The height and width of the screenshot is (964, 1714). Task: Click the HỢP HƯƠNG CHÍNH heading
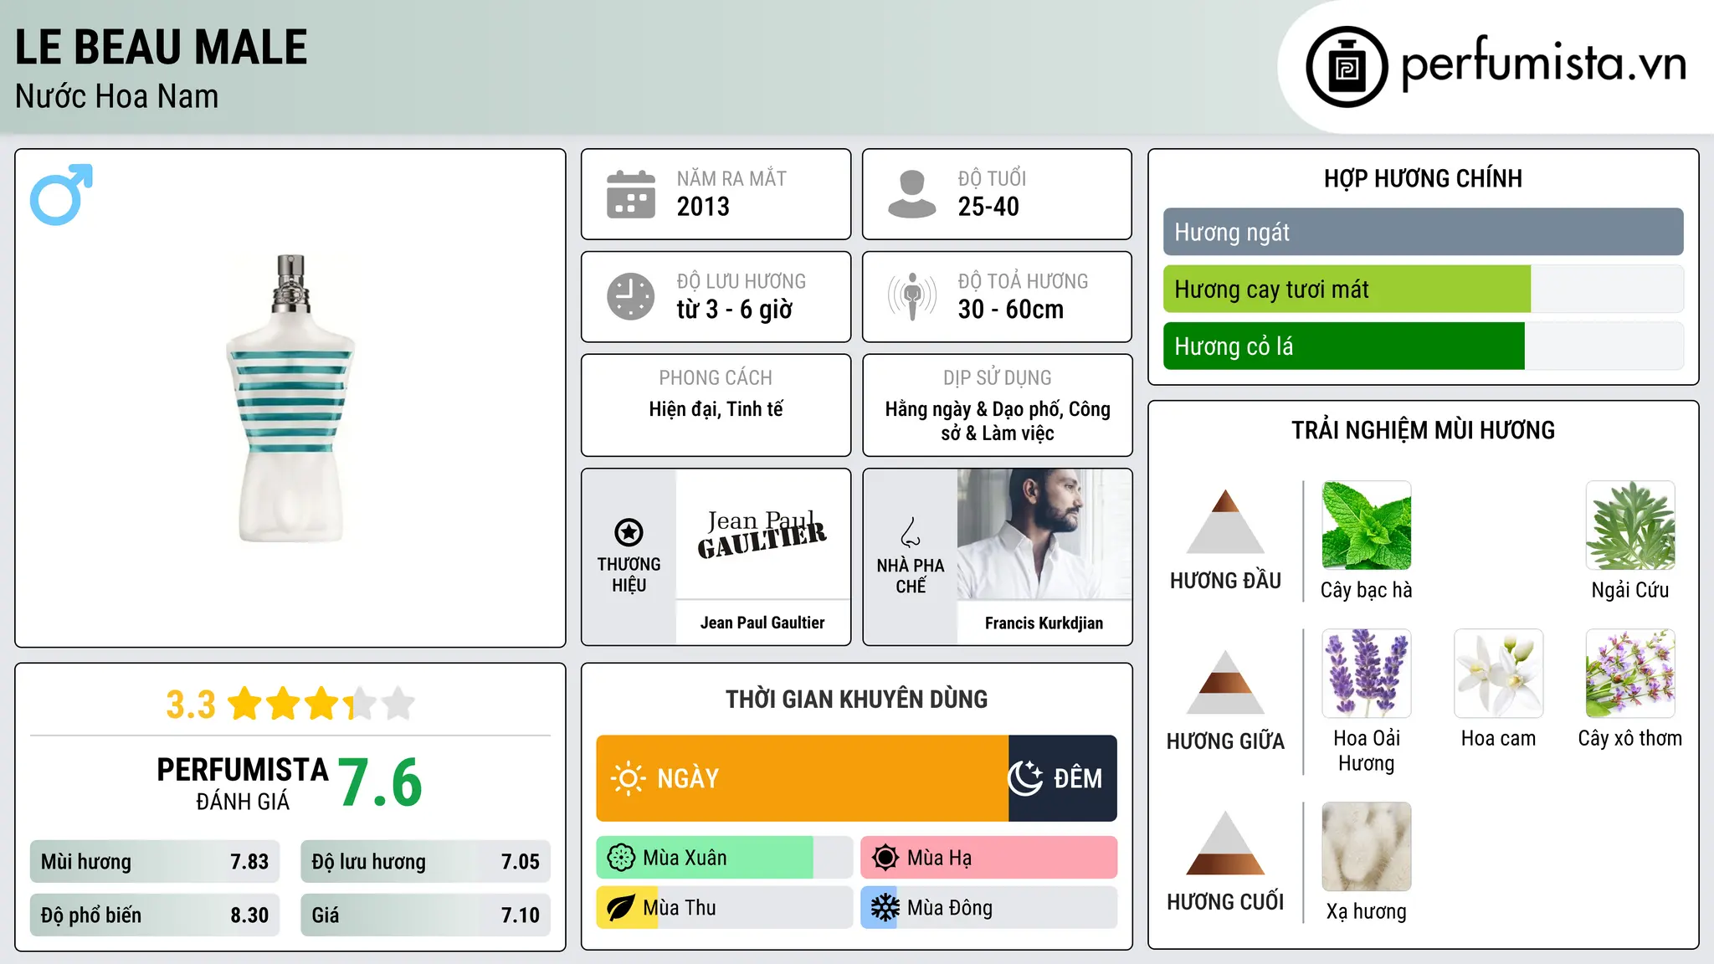pyautogui.click(x=1423, y=179)
